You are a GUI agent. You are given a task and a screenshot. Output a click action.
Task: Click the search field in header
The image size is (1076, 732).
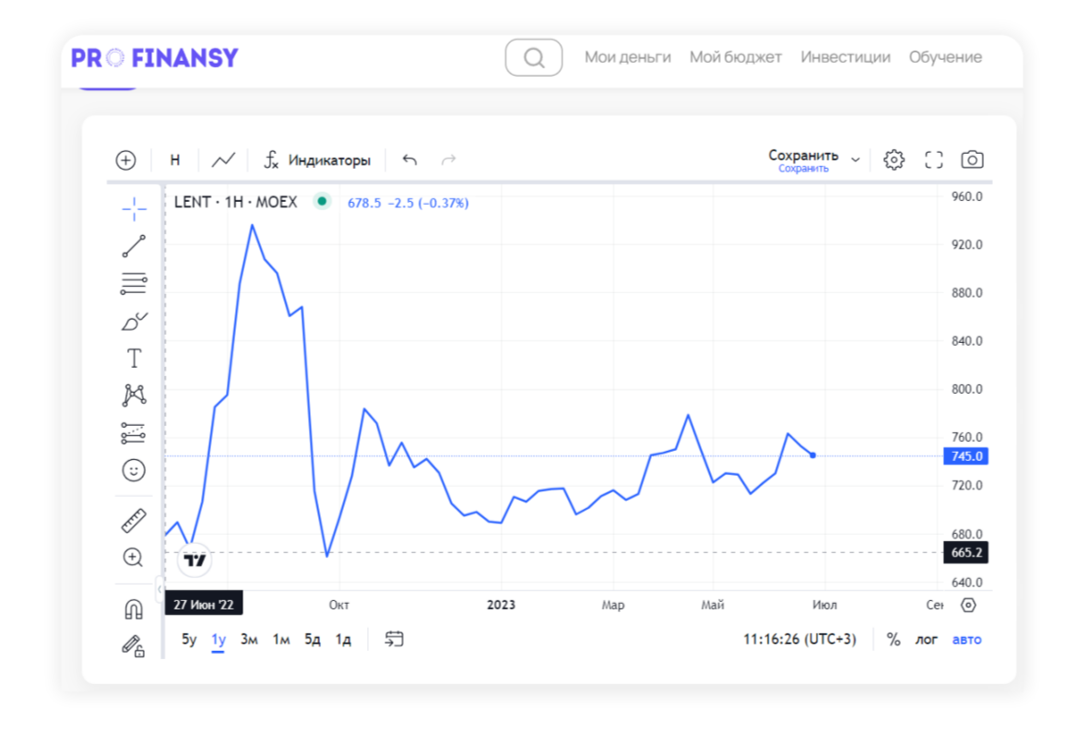pyautogui.click(x=534, y=57)
